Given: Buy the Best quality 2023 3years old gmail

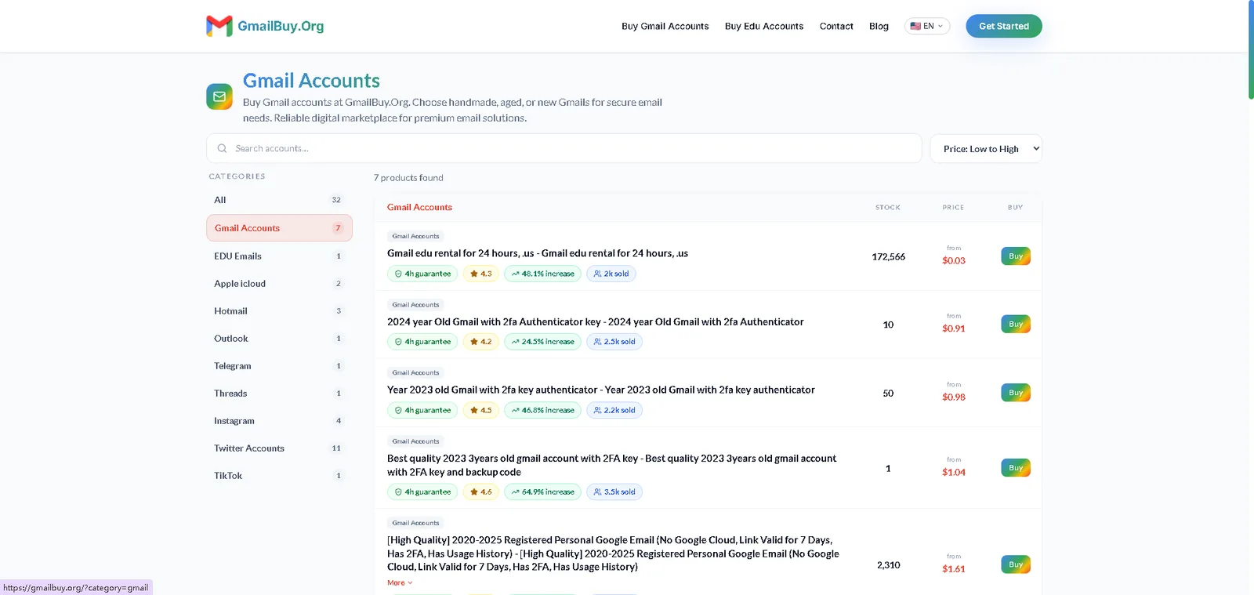Looking at the screenshot, I should pyautogui.click(x=1016, y=468).
